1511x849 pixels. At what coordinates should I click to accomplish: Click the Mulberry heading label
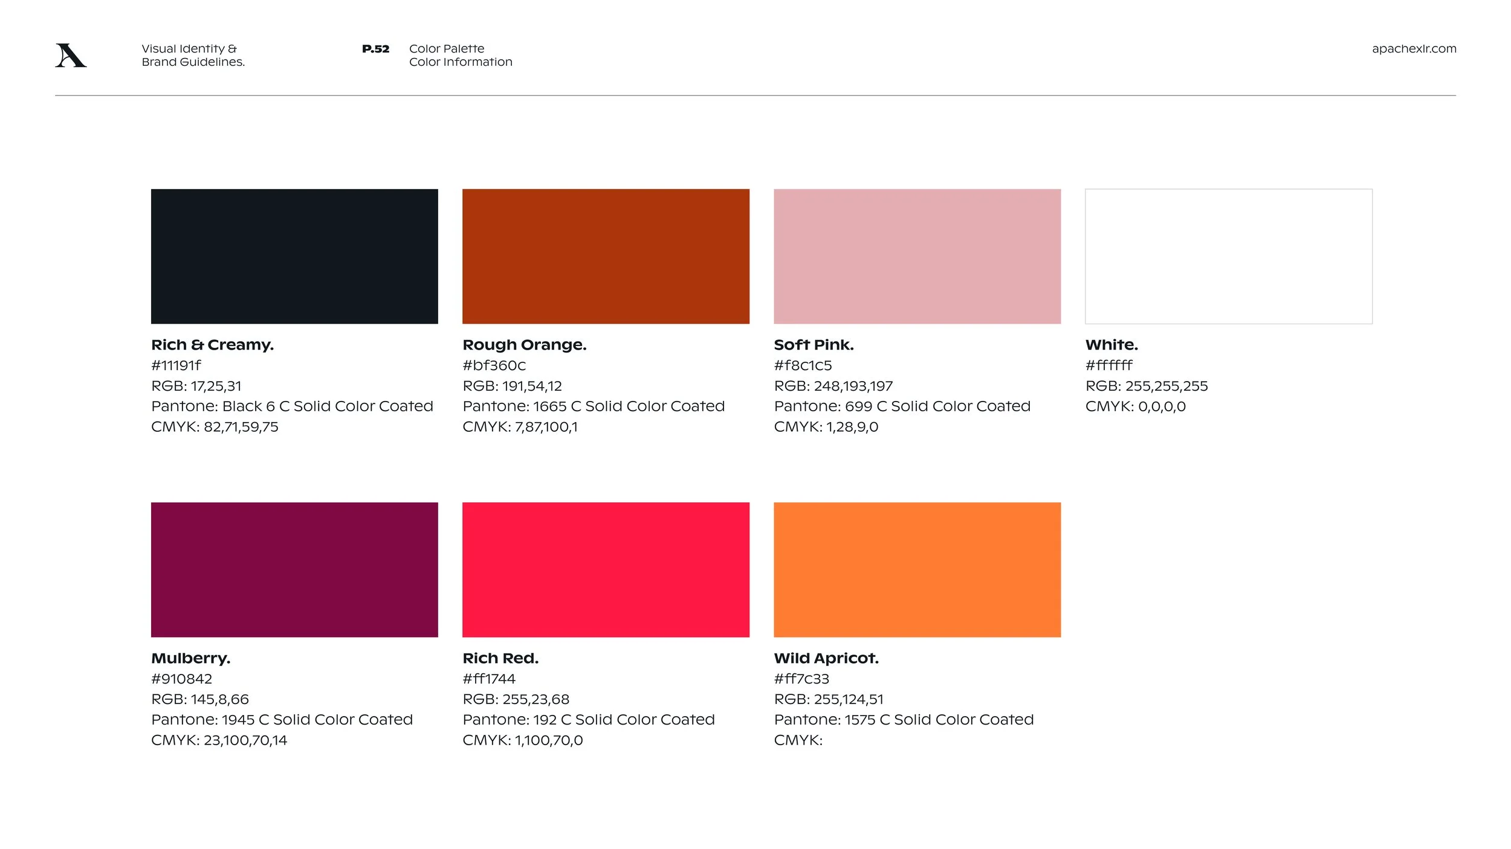tap(190, 658)
